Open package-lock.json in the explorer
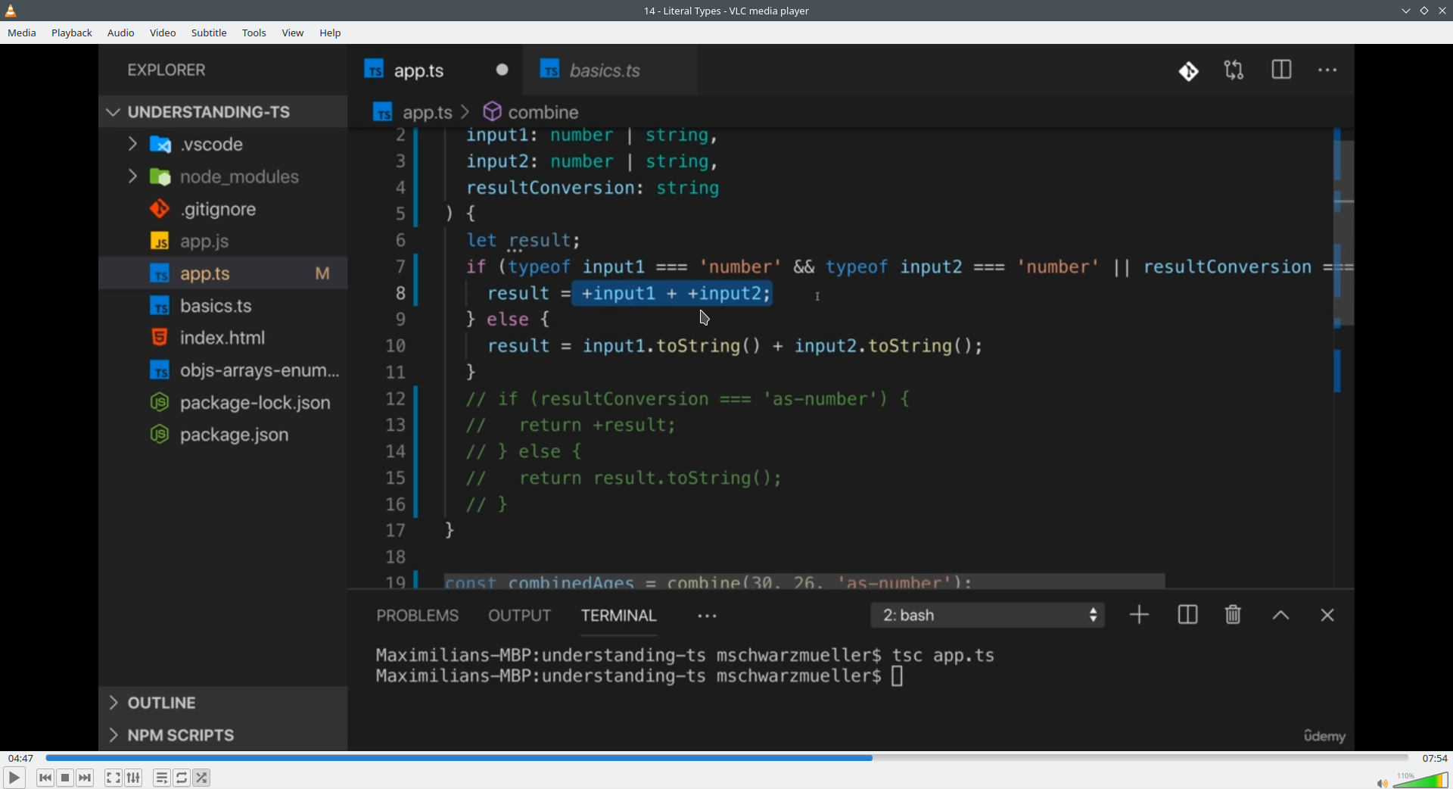1453x789 pixels. point(223,403)
